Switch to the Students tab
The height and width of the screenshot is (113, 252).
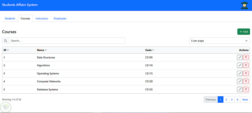coord(10,18)
